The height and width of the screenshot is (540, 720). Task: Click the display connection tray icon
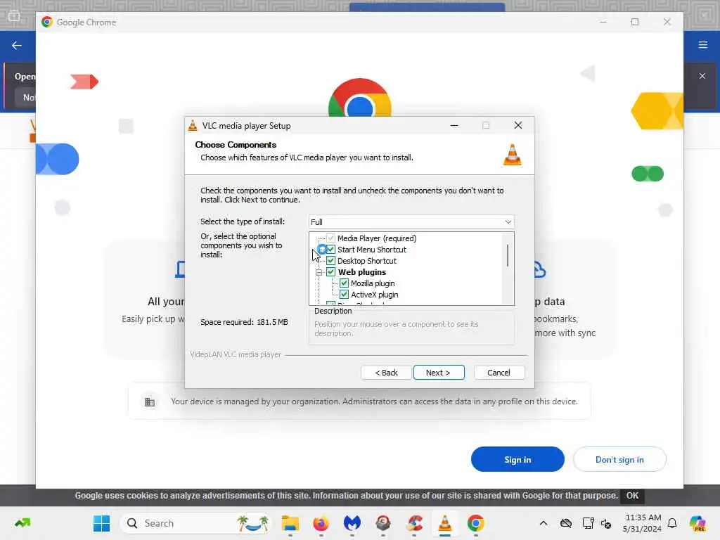click(x=589, y=523)
